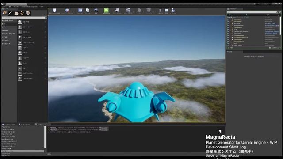Select the Empty Character icon in Place list
The image size is (283, 159).
click(x=19, y=27)
